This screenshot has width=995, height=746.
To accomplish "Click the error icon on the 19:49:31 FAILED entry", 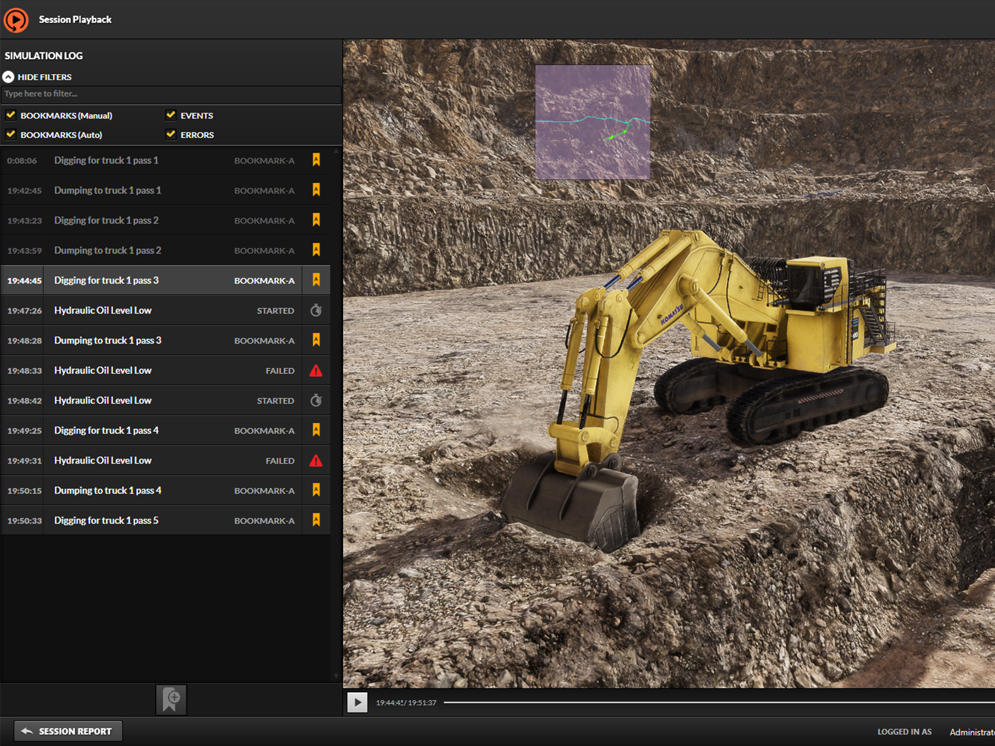I will click(x=316, y=460).
